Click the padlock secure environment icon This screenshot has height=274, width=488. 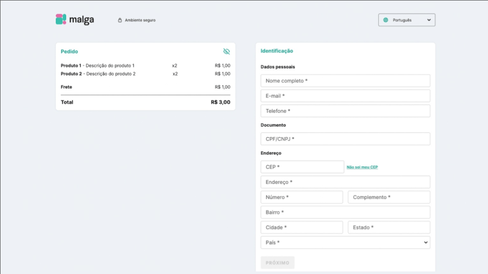click(x=120, y=20)
